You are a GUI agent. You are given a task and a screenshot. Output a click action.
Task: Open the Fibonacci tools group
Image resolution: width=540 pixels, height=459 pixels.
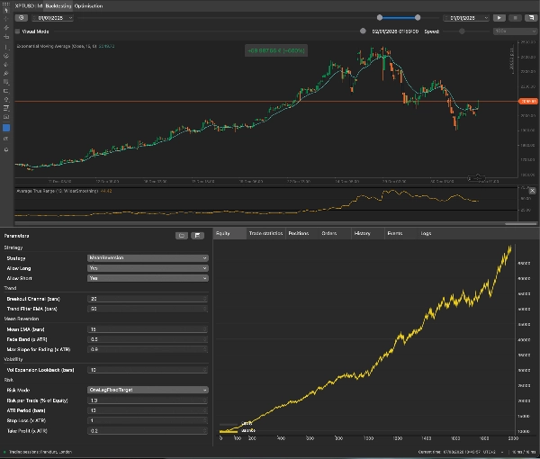tap(6, 82)
